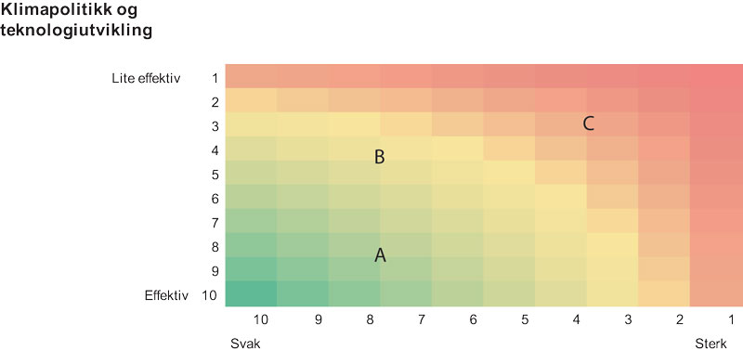Click the Svak label below the chart
Image resolution: width=743 pixels, height=351 pixels.
(245, 344)
